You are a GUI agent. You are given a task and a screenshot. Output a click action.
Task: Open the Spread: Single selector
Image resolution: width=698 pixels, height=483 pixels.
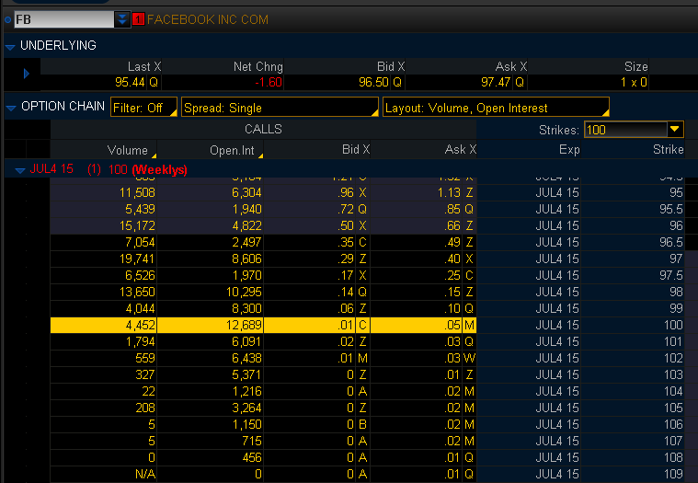[x=280, y=108]
